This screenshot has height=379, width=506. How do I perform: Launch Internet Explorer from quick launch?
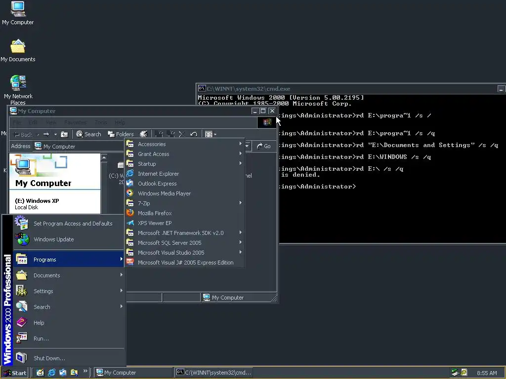pyautogui.click(x=51, y=373)
